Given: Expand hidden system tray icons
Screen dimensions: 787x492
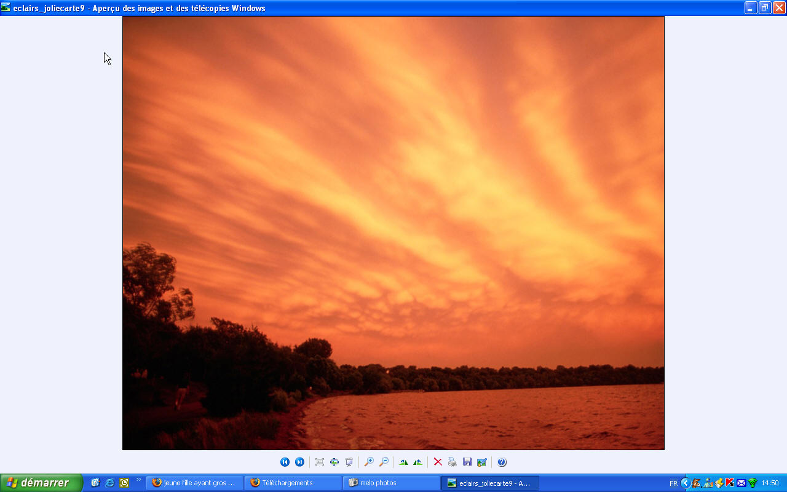Looking at the screenshot, I should [686, 483].
